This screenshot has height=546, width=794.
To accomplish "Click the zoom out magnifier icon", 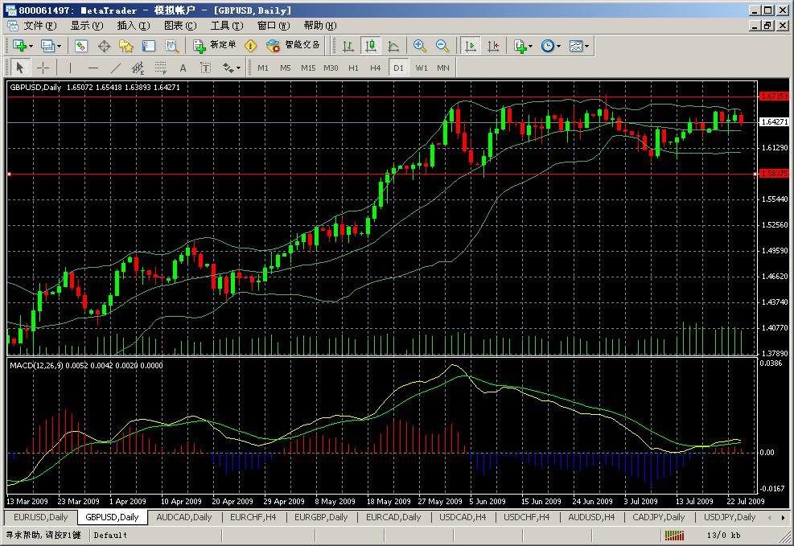I will 442,46.
